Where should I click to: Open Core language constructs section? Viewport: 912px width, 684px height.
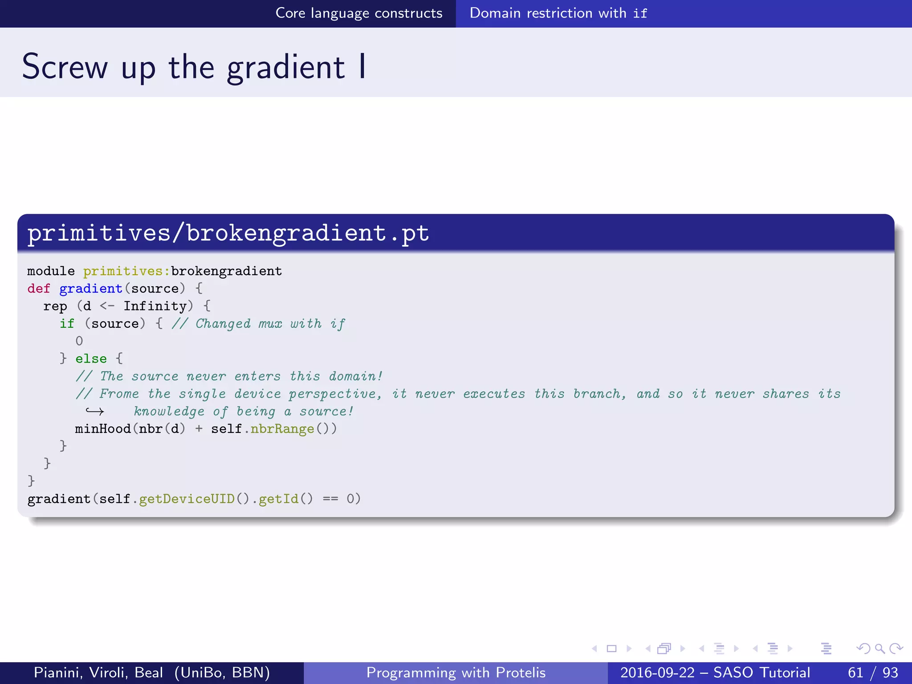pyautogui.click(x=359, y=13)
